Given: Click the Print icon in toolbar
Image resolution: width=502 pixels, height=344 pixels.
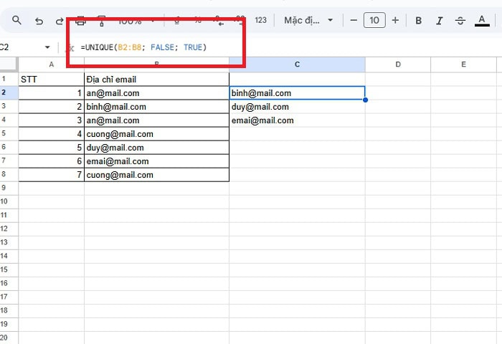Looking at the screenshot, I should pyautogui.click(x=80, y=21).
